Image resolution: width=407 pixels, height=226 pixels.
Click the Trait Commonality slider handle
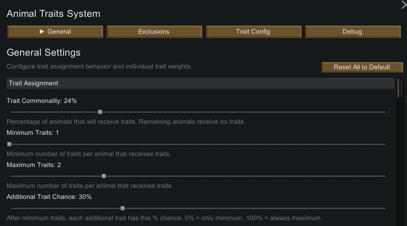pos(100,112)
